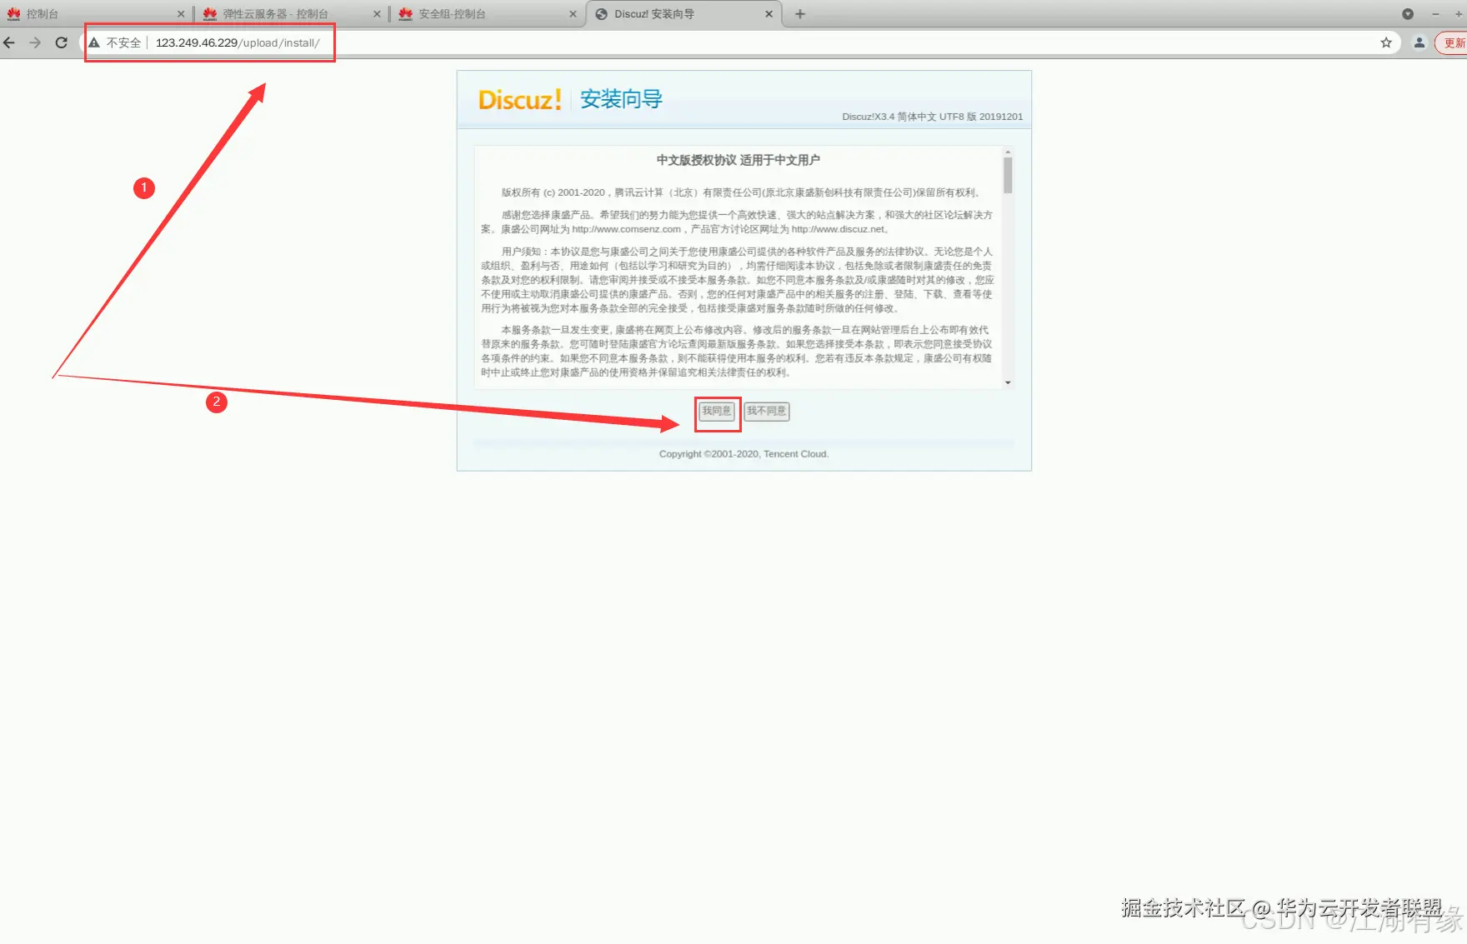Bookmark this page with the star icon
Viewport: 1467px width, 944px height.
pyautogui.click(x=1386, y=42)
